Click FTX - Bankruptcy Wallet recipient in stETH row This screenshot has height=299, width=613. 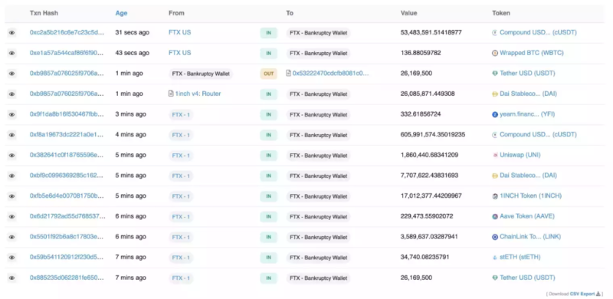(318, 258)
